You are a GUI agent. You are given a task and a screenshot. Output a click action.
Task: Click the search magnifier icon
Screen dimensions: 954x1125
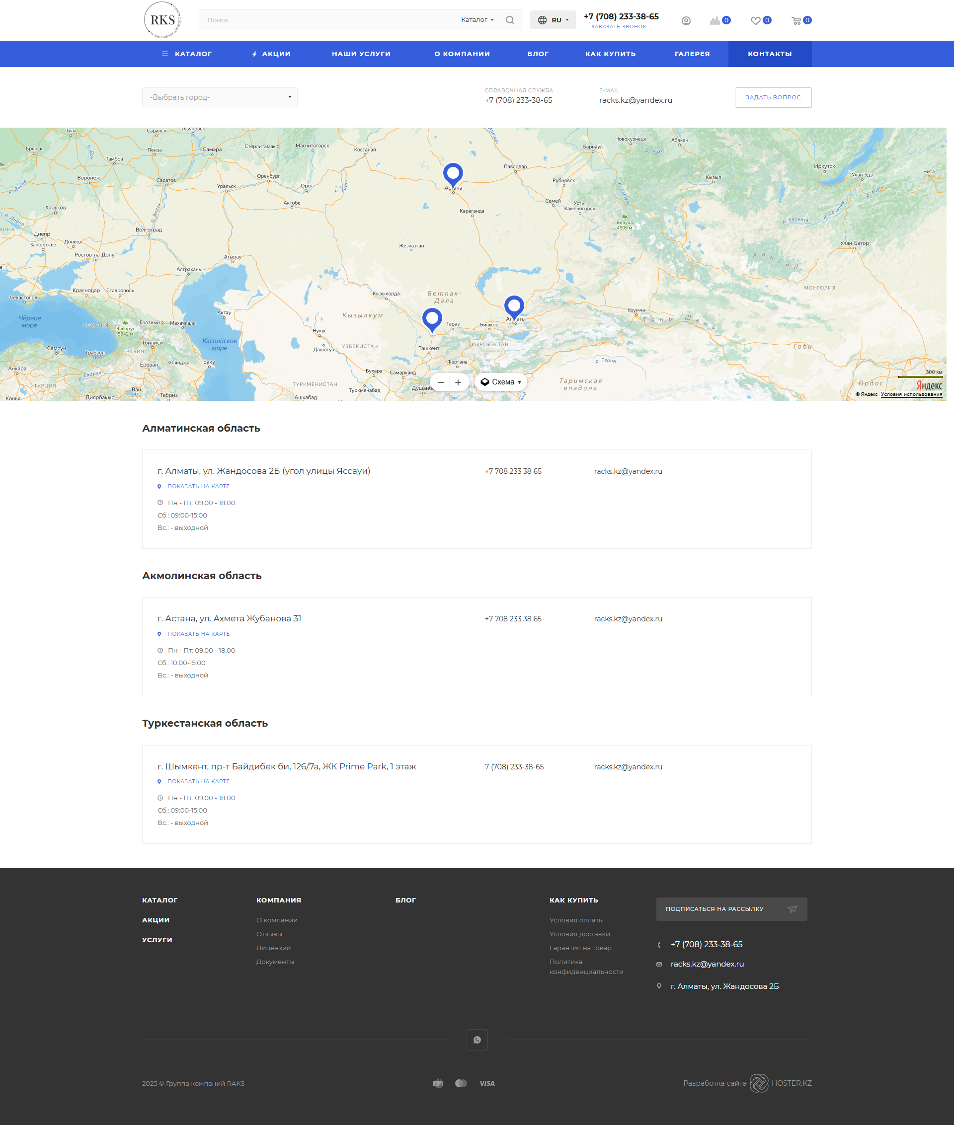[x=509, y=20]
